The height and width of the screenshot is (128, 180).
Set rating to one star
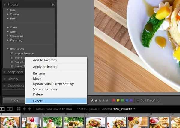click(92, 100)
